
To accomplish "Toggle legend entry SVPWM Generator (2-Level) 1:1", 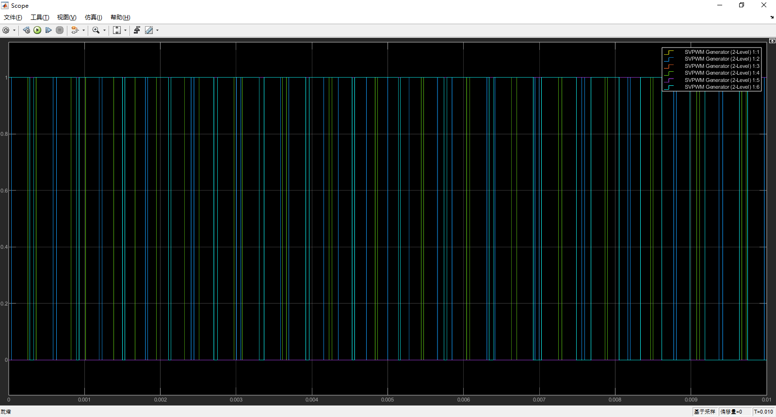I will coord(711,52).
